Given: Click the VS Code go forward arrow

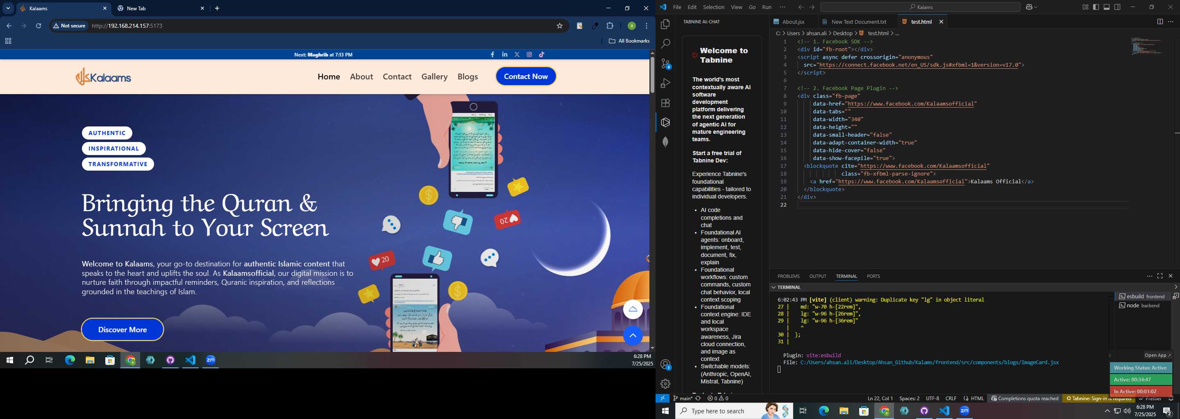Looking at the screenshot, I should pyautogui.click(x=812, y=7).
